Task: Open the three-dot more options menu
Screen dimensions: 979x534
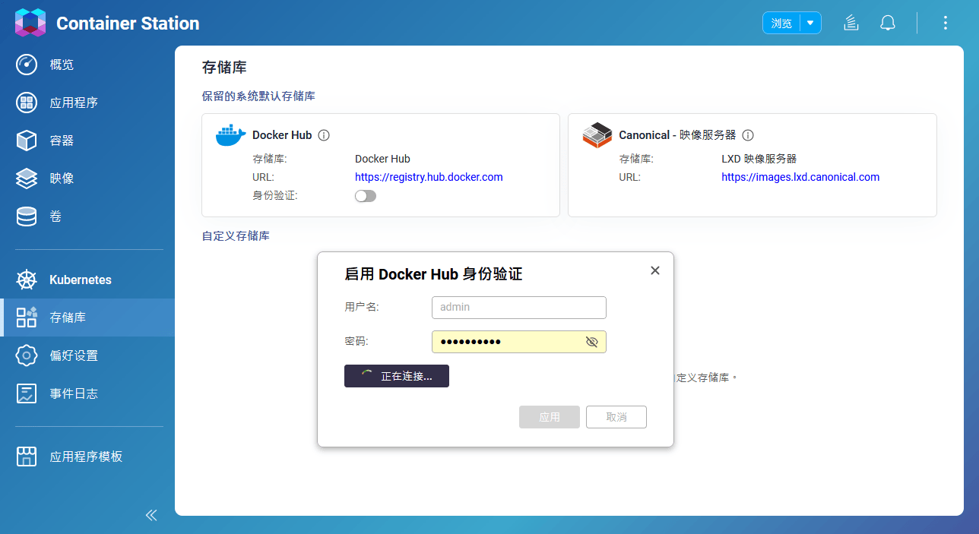Action: click(946, 23)
